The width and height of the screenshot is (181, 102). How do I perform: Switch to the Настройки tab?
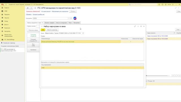[x=77, y=23]
